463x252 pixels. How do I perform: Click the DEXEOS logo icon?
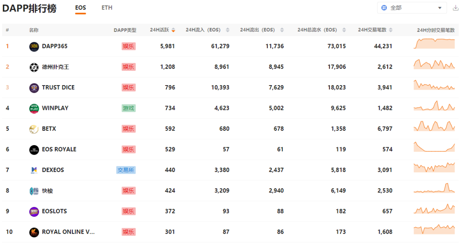pos(34,170)
